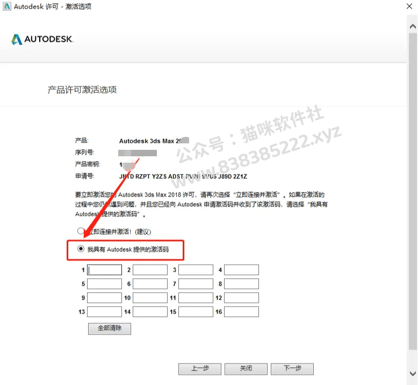
Task: Click the 序列号 label
Action: pyautogui.click(x=84, y=152)
